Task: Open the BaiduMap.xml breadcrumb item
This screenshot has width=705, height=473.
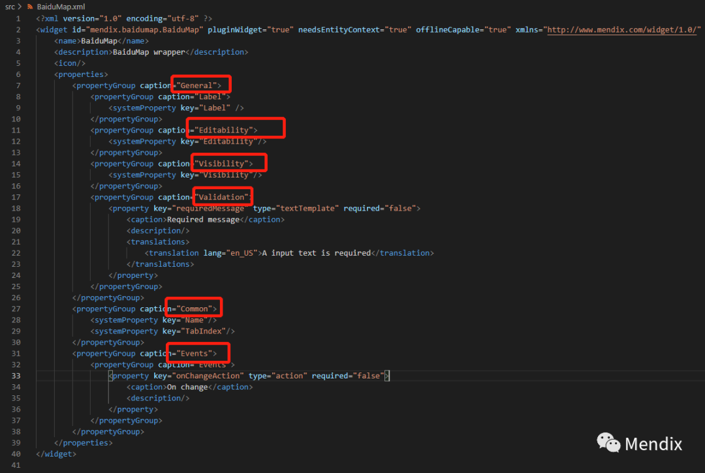Action: (61, 7)
